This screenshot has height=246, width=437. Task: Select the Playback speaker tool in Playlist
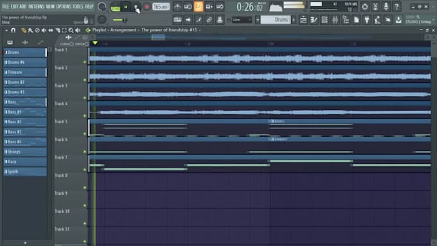point(78,30)
